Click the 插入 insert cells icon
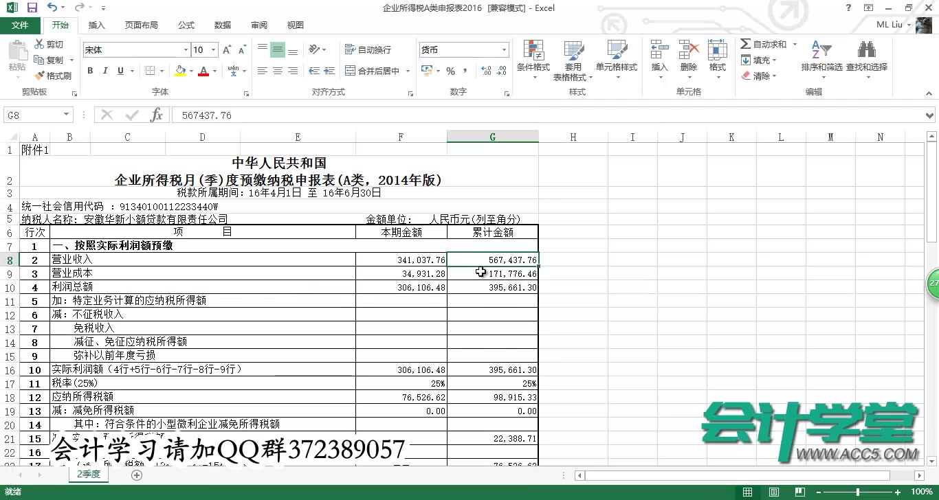This screenshot has height=500, width=939. 659,59
